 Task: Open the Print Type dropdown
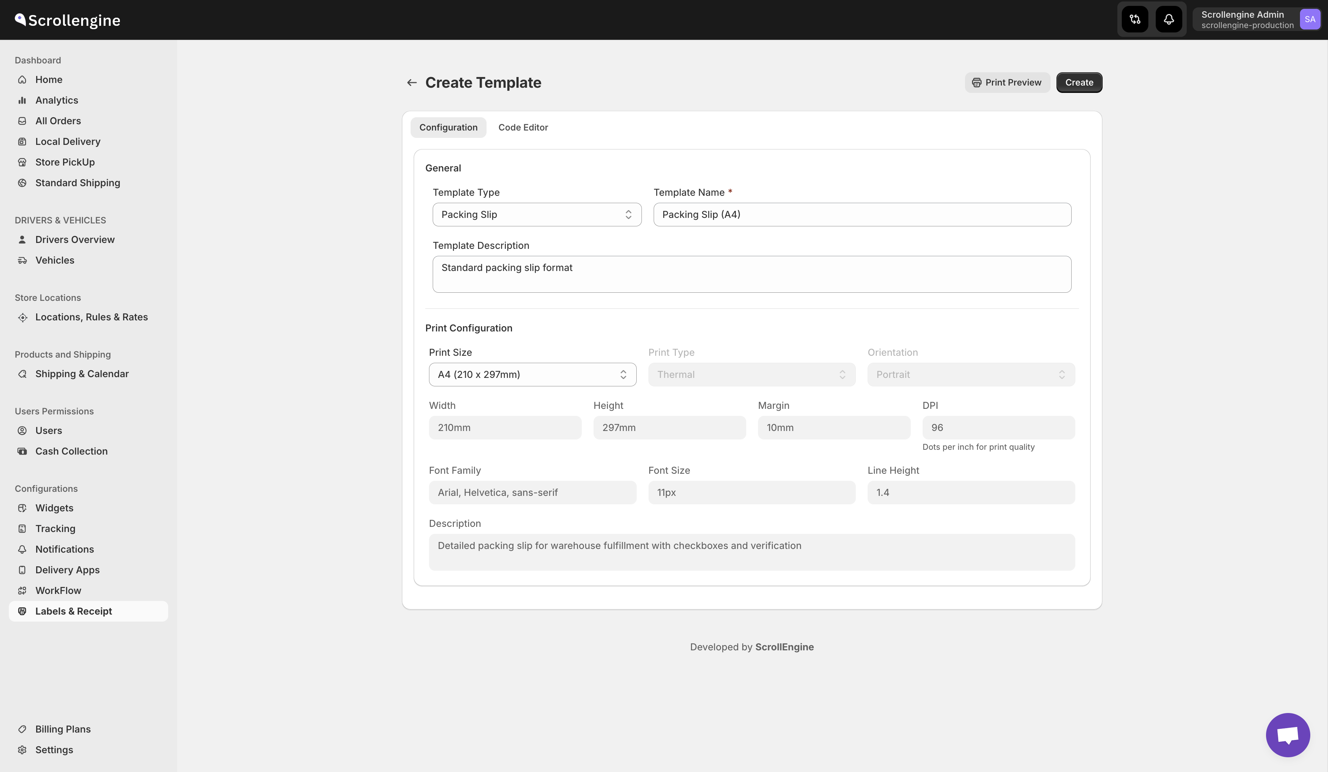click(x=751, y=375)
